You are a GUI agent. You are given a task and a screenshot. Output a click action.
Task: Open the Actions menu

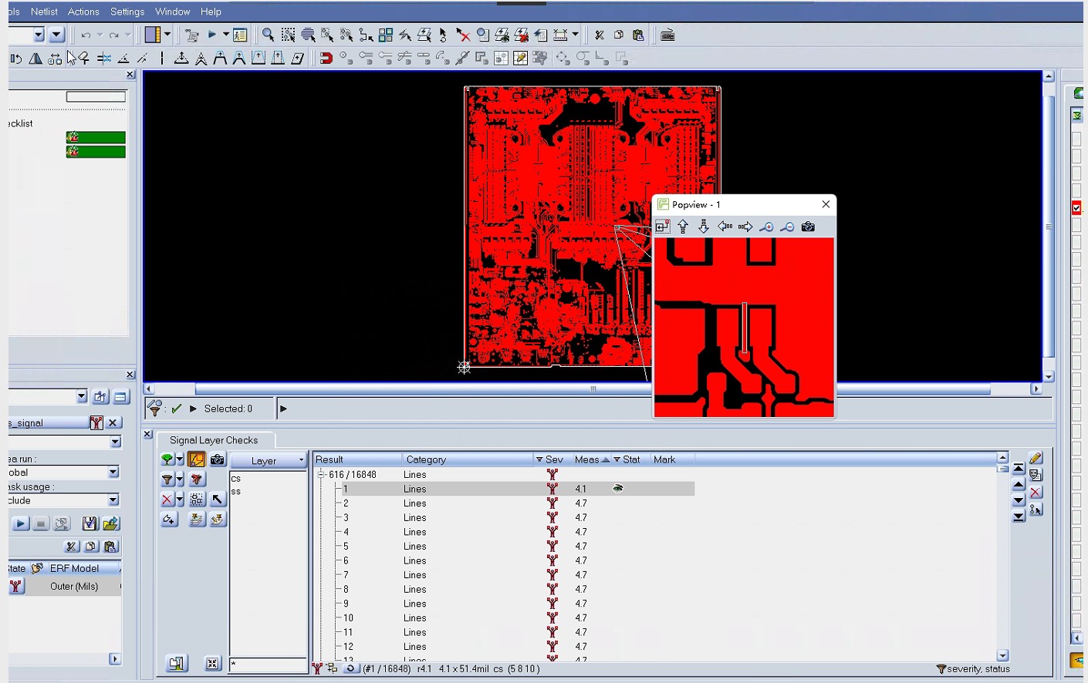83,12
